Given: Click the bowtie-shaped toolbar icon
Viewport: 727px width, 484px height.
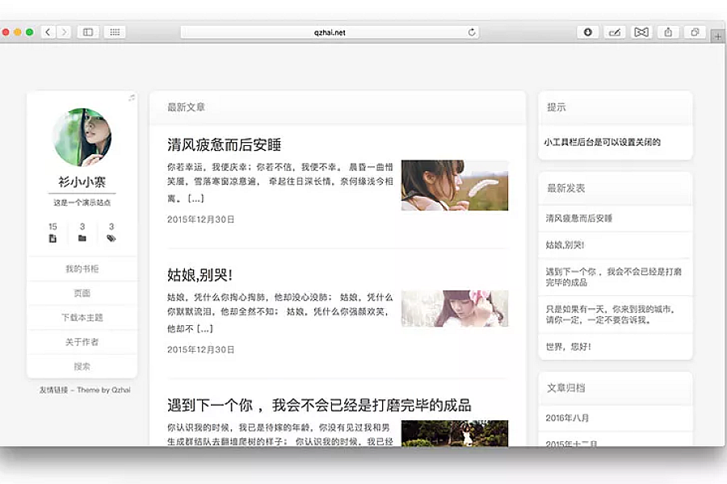Looking at the screenshot, I should click(641, 32).
